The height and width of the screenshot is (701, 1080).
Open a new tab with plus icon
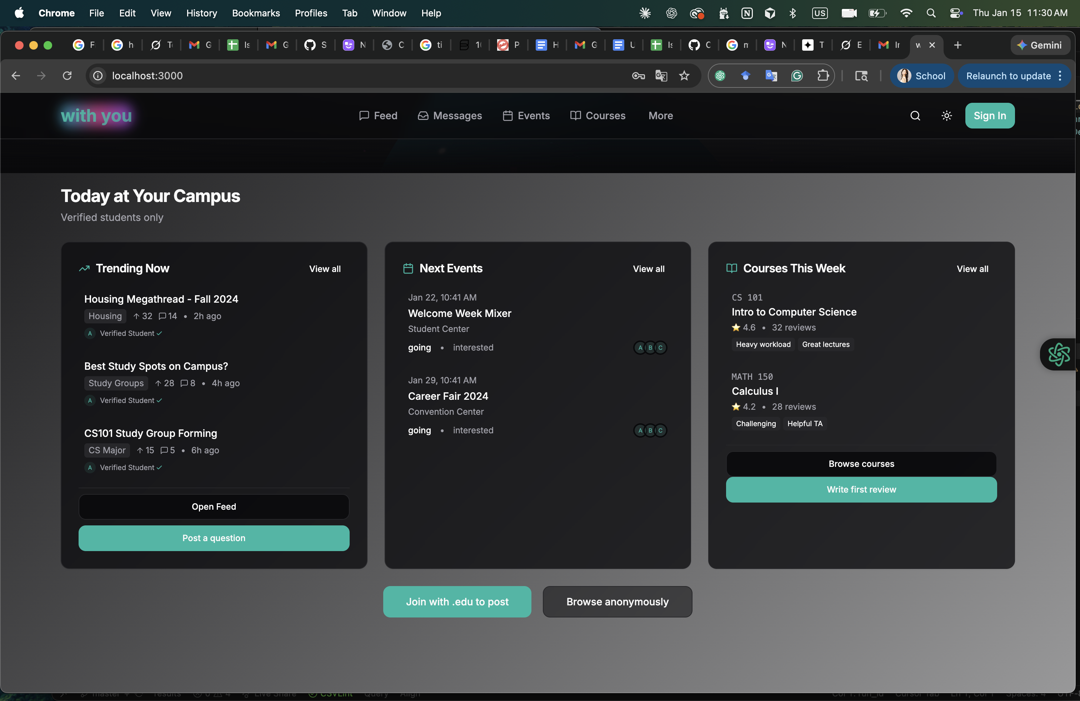click(x=957, y=45)
